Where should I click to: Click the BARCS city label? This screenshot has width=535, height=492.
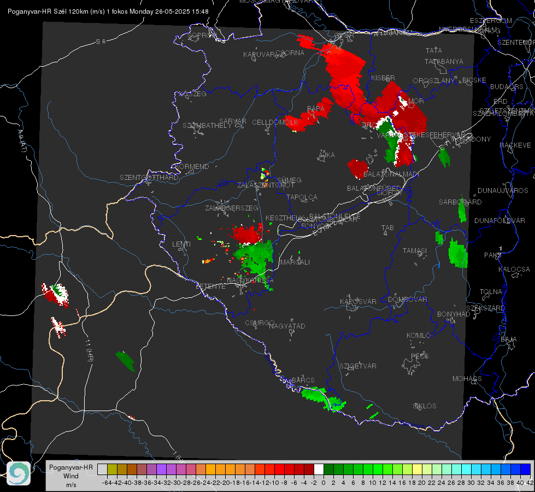(x=303, y=380)
